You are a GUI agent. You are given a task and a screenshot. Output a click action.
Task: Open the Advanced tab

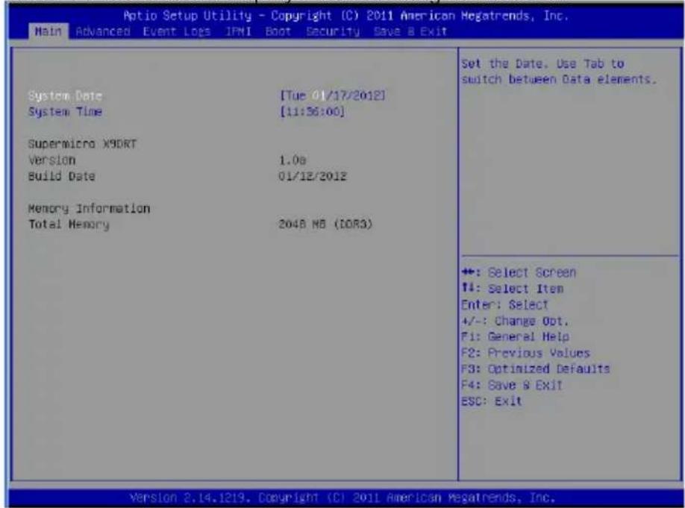click(x=103, y=31)
